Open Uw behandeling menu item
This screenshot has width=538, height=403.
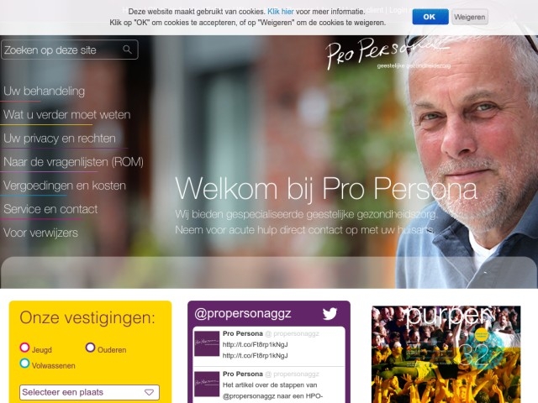pos(45,92)
